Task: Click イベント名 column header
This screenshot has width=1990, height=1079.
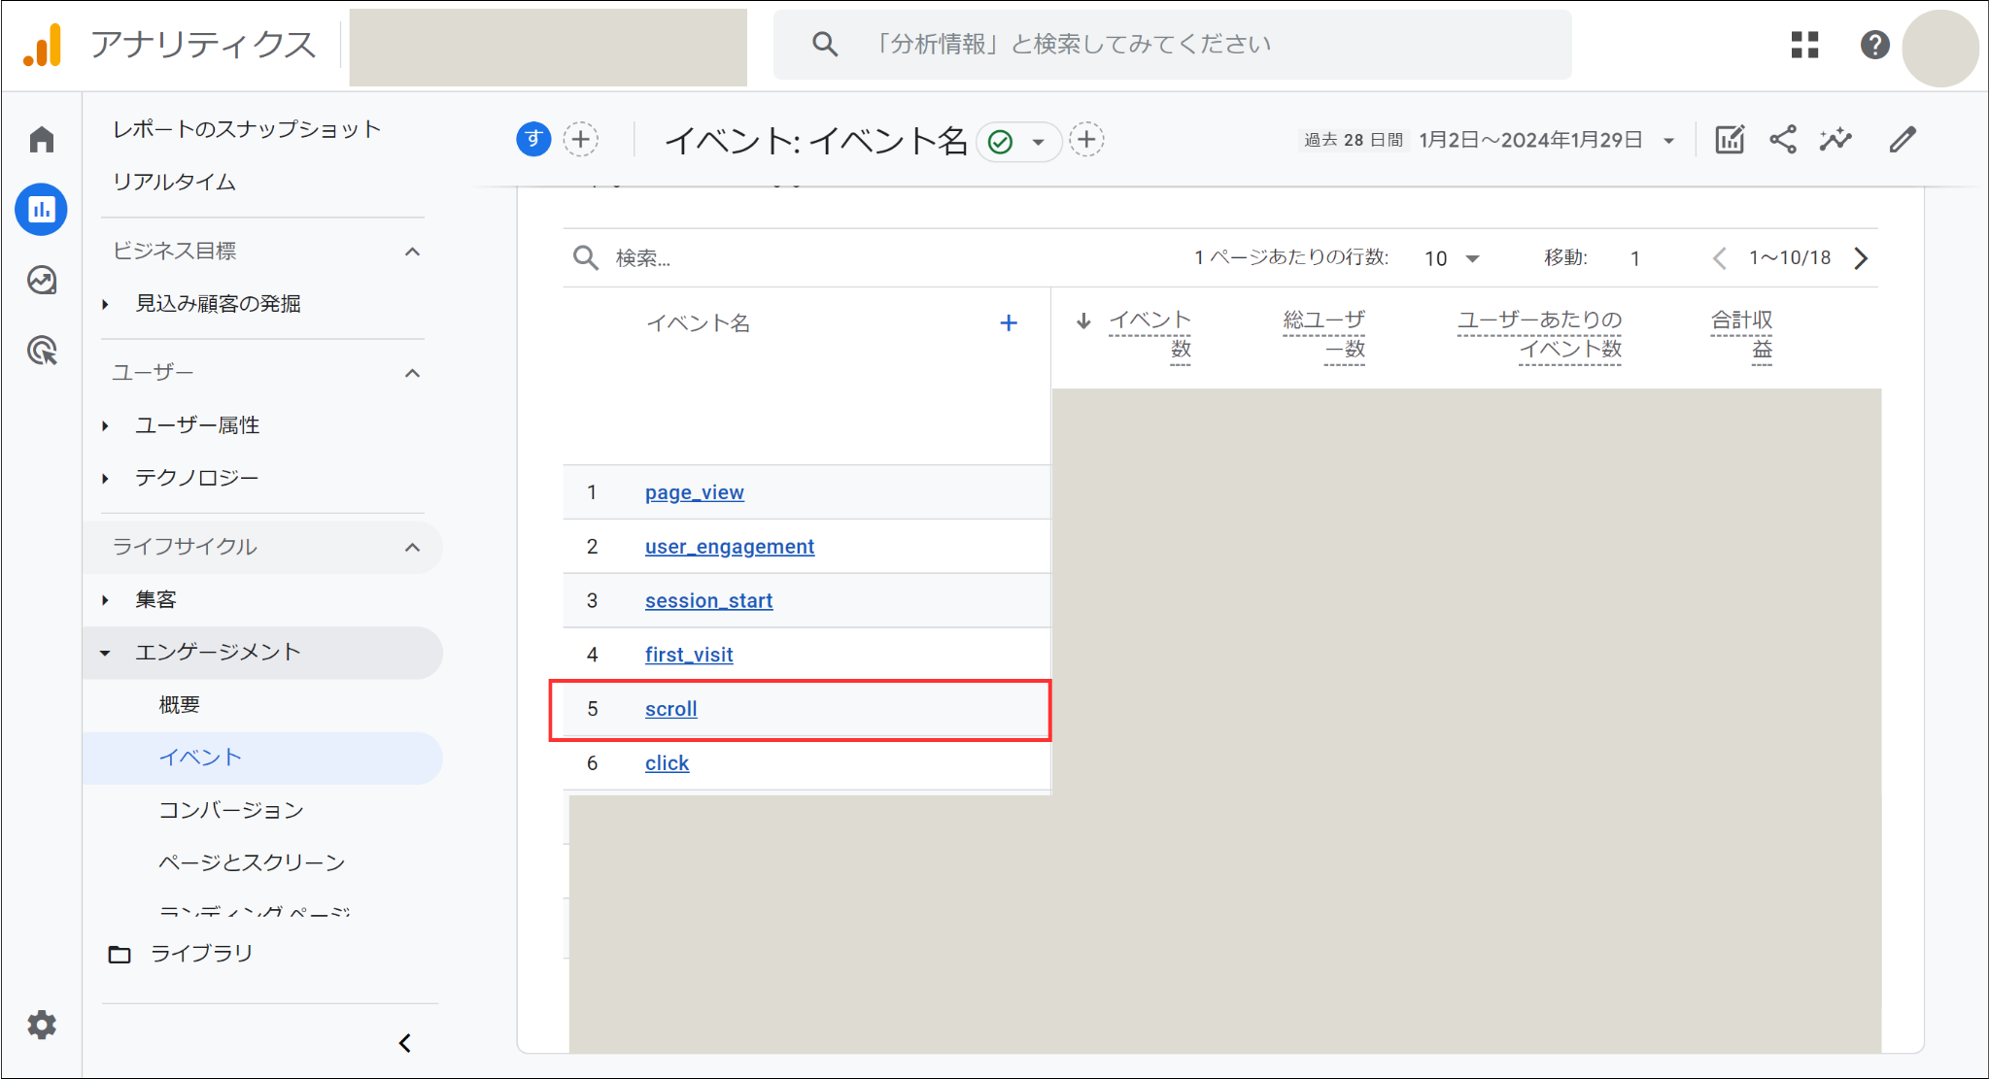Action: 699,323
